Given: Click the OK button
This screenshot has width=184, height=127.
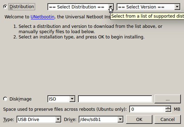Looking at the screenshot, I should pyautogui.click(x=139, y=120).
